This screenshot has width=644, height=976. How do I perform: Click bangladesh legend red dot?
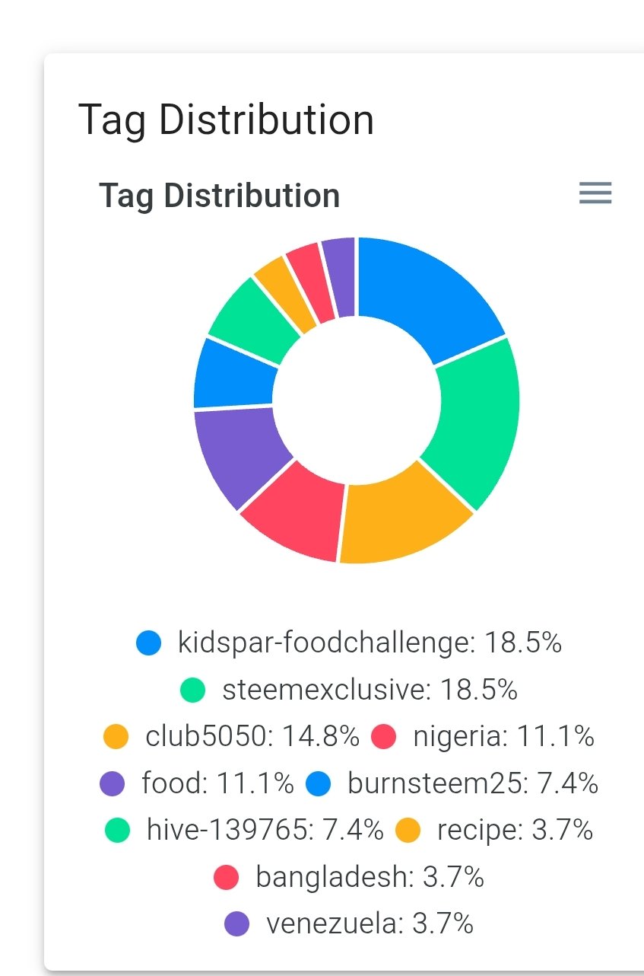click(x=227, y=877)
